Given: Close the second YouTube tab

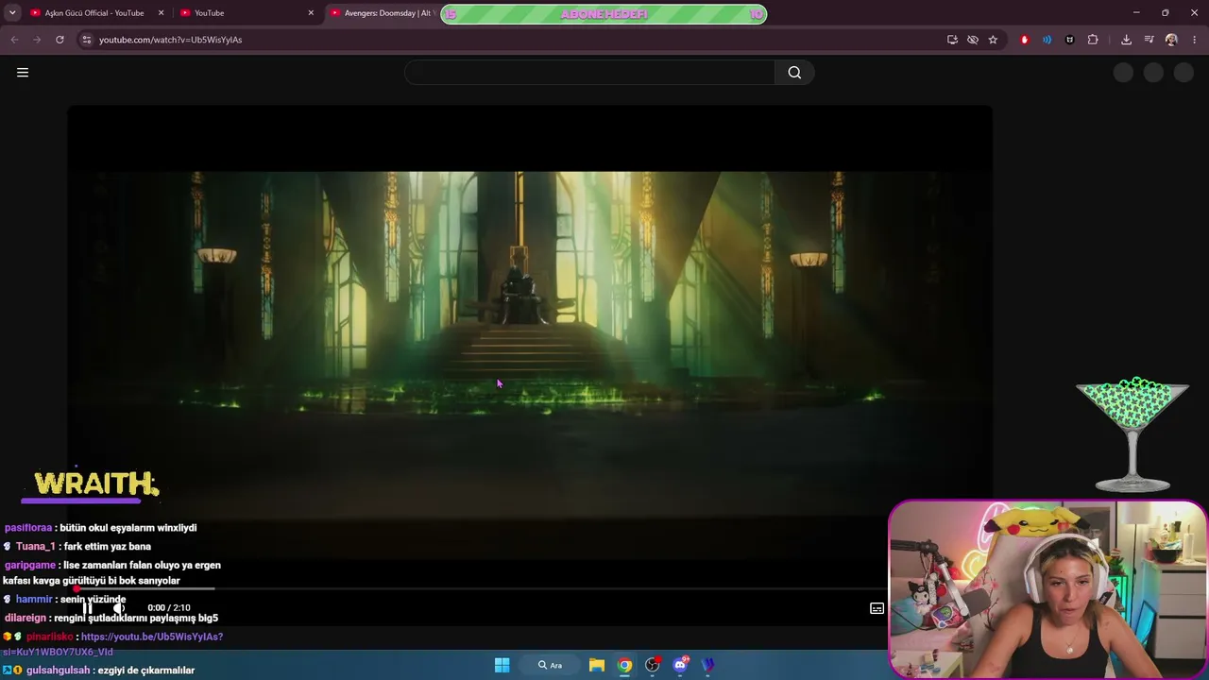Looking at the screenshot, I should coord(311,13).
